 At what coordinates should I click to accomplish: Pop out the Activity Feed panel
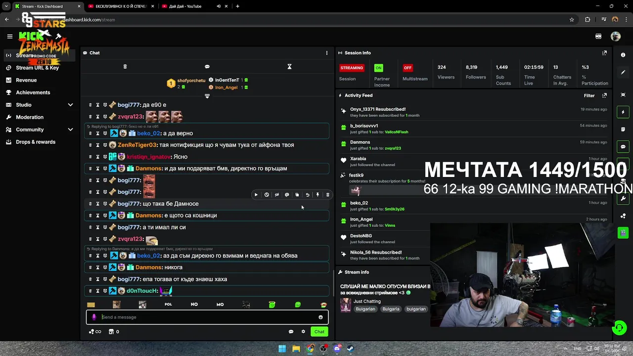pos(604,95)
